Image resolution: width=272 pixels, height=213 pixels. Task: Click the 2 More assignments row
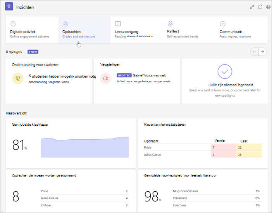[x=85, y=205]
